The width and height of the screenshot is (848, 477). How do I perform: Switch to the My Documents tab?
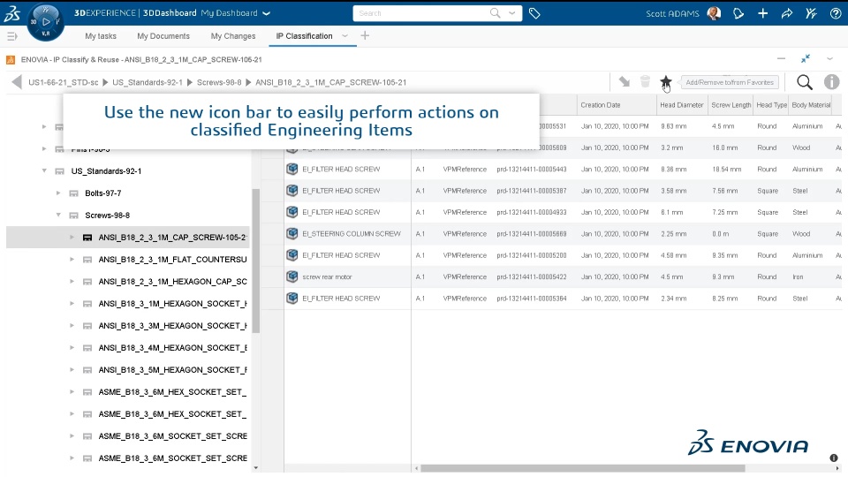pyautogui.click(x=163, y=36)
